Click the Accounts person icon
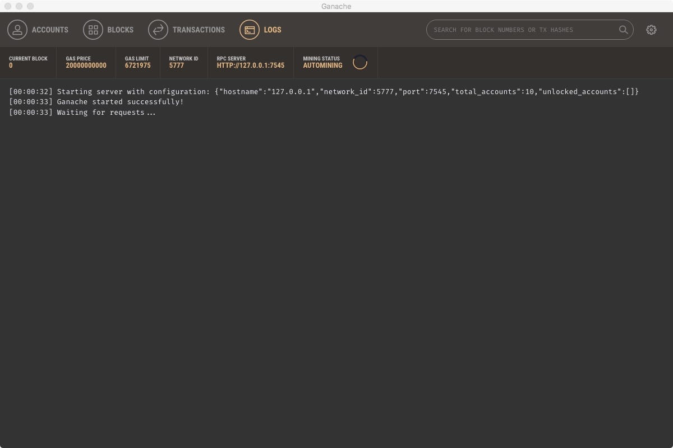Screen dimensions: 673x448 pyautogui.click(x=17, y=30)
